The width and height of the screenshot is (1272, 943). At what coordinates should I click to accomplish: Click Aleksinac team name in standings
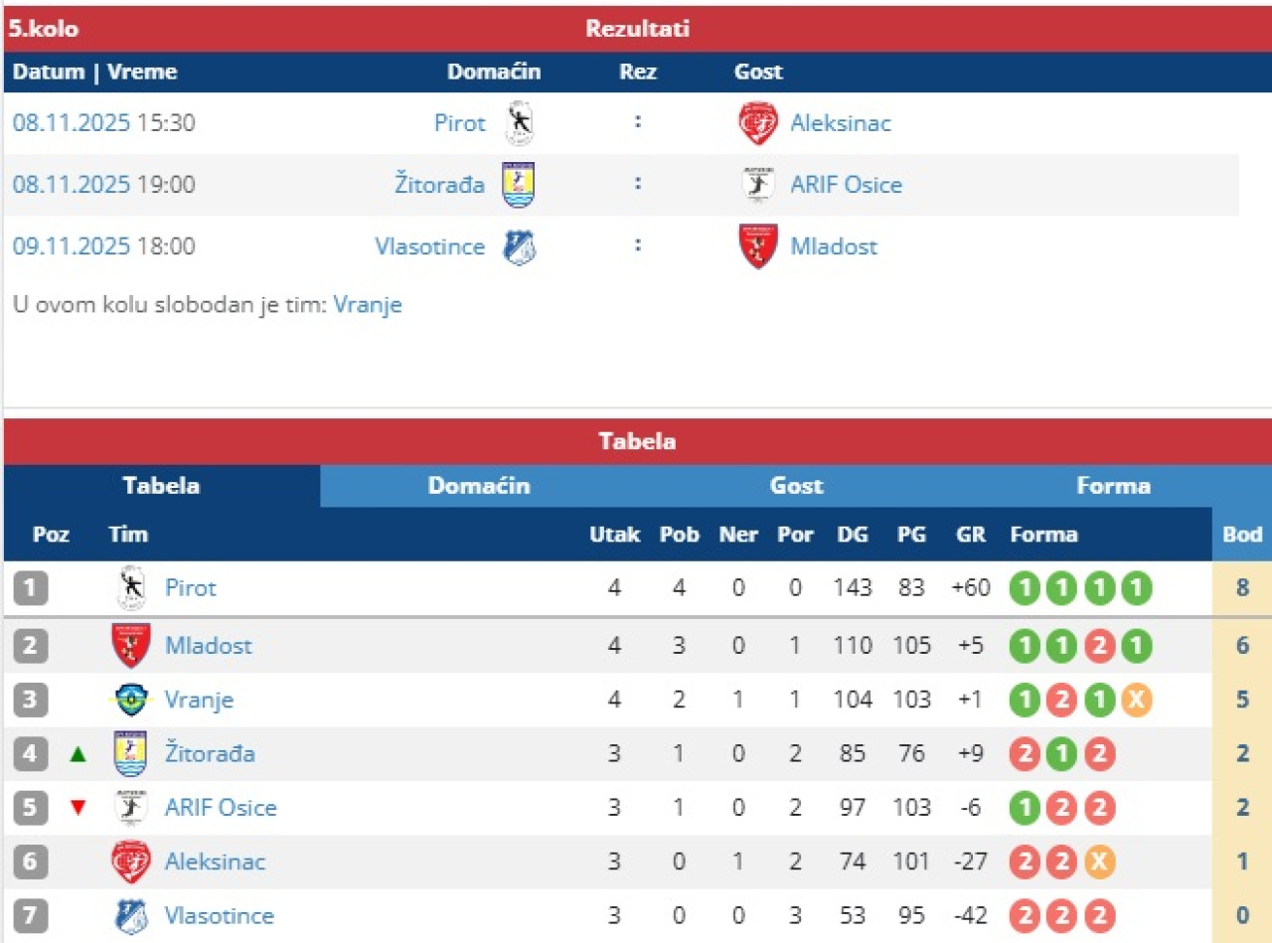tap(215, 862)
